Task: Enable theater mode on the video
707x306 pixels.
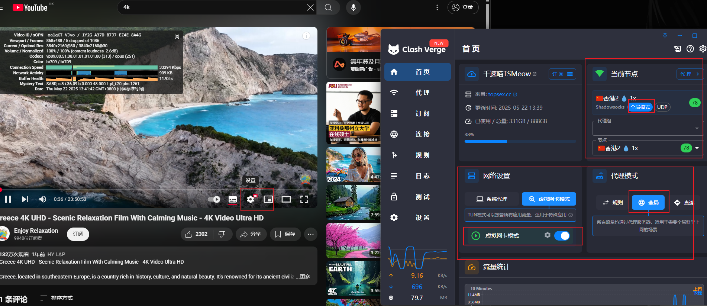Action: 286,199
